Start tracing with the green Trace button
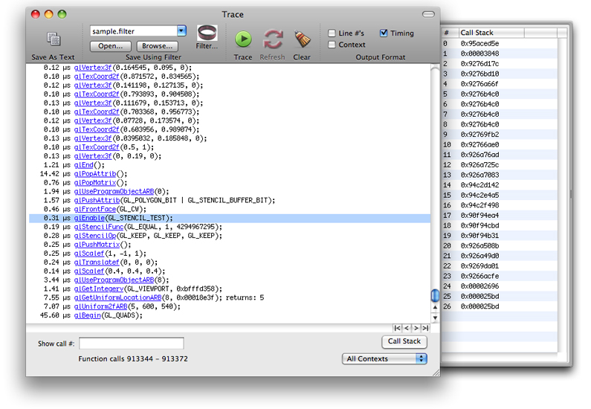Viewport: 591px width, 409px height. tap(243, 39)
